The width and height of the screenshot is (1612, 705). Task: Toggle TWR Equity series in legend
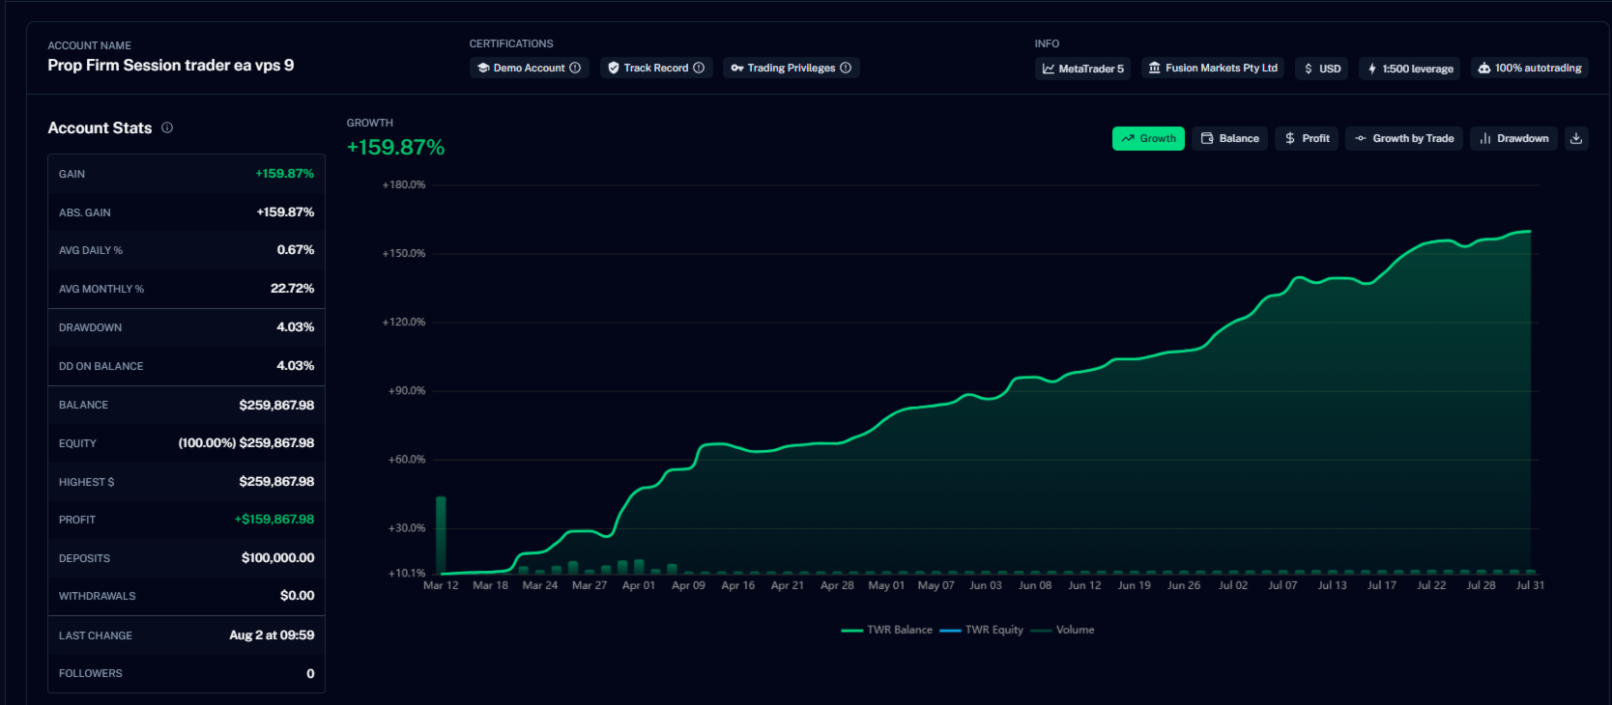coord(981,630)
